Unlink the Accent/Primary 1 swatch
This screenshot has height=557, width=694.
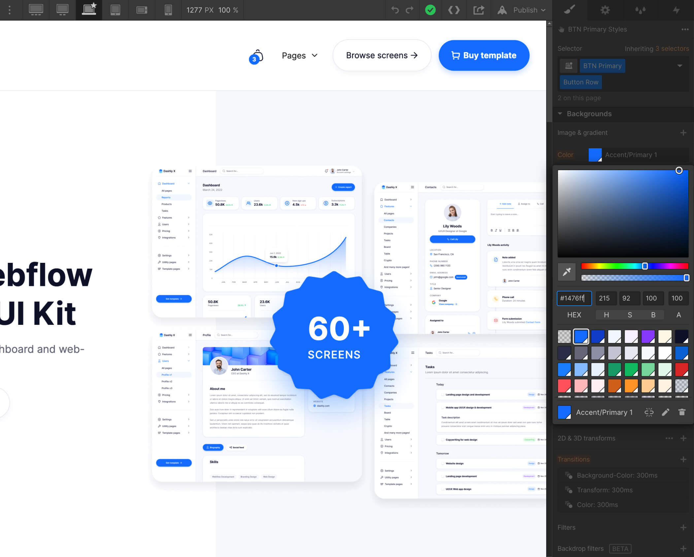(x=649, y=412)
